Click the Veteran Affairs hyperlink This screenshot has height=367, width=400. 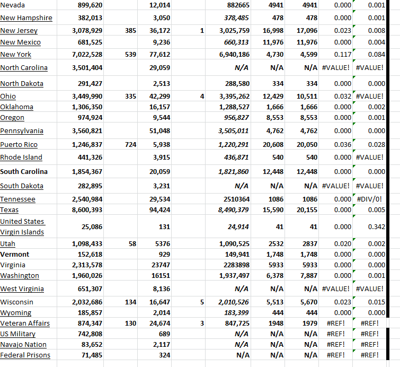coord(25,324)
